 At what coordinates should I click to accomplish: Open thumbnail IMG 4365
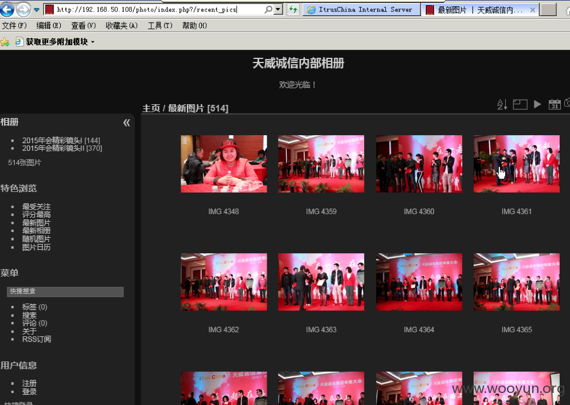point(516,282)
